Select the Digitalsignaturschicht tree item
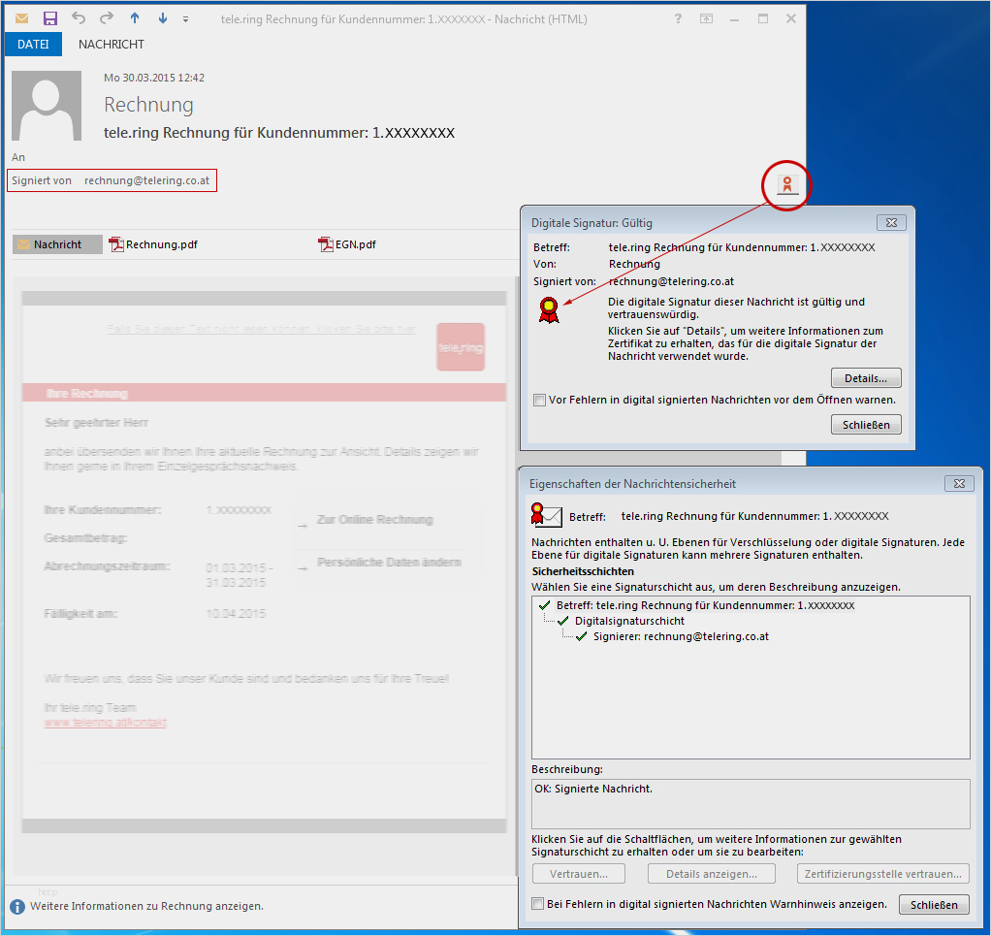The height and width of the screenshot is (936, 991). coord(629,621)
